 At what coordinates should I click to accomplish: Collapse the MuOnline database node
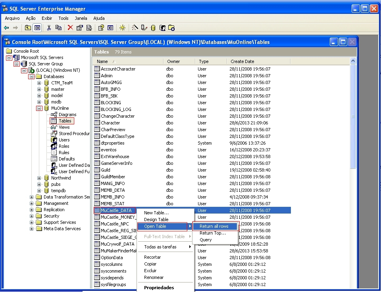[38, 108]
